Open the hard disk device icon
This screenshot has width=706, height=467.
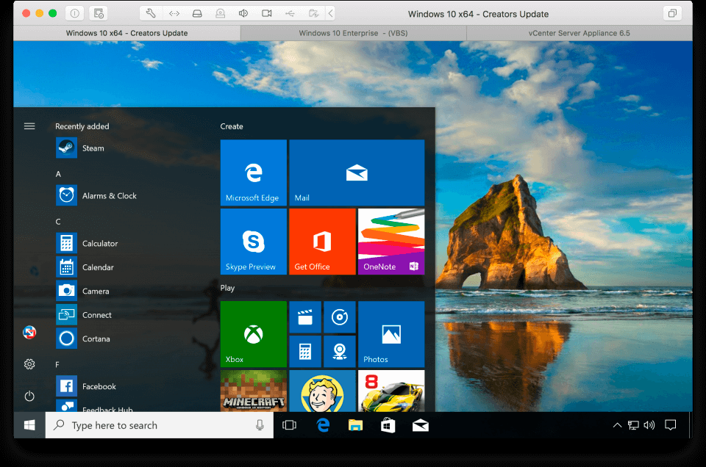pyautogui.click(x=197, y=13)
